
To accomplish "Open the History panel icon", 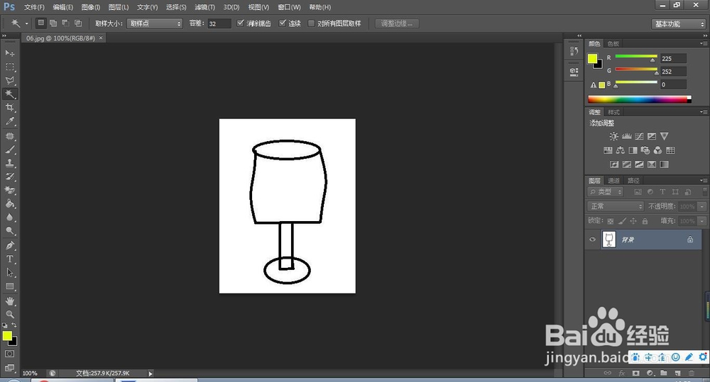I will (x=574, y=52).
